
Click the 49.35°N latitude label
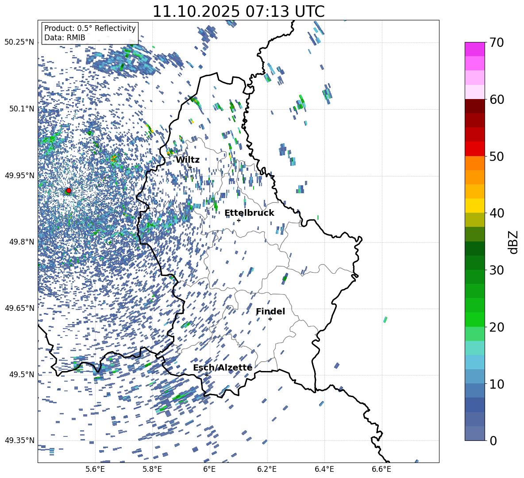pos(19,440)
